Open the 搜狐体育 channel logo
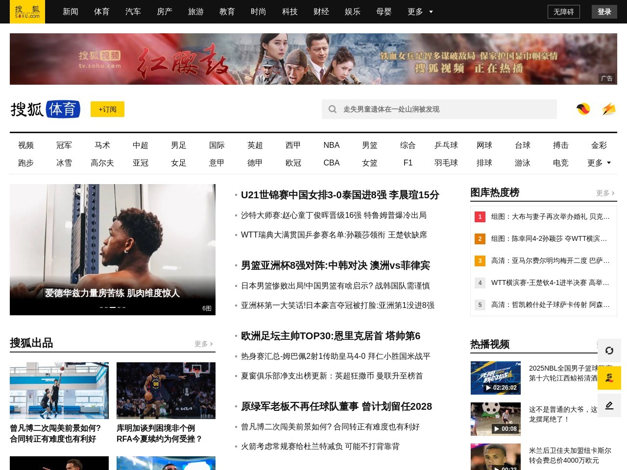 45,109
